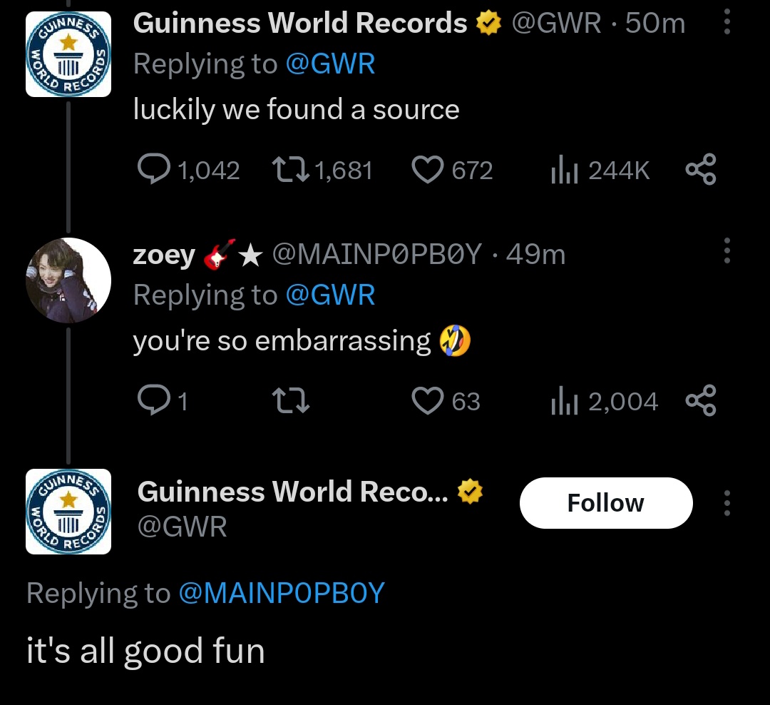Like zoey's tweet with 63 likes
This screenshot has width=770, height=705.
coord(428,401)
